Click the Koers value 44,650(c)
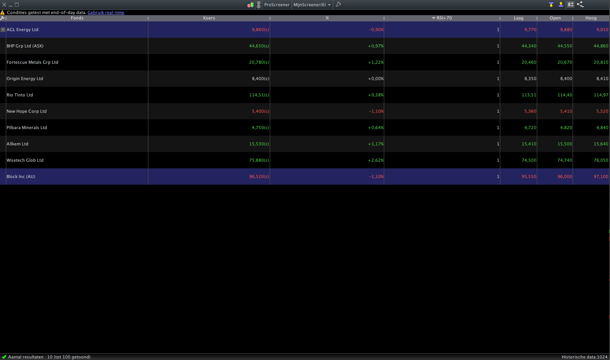 [x=259, y=46]
